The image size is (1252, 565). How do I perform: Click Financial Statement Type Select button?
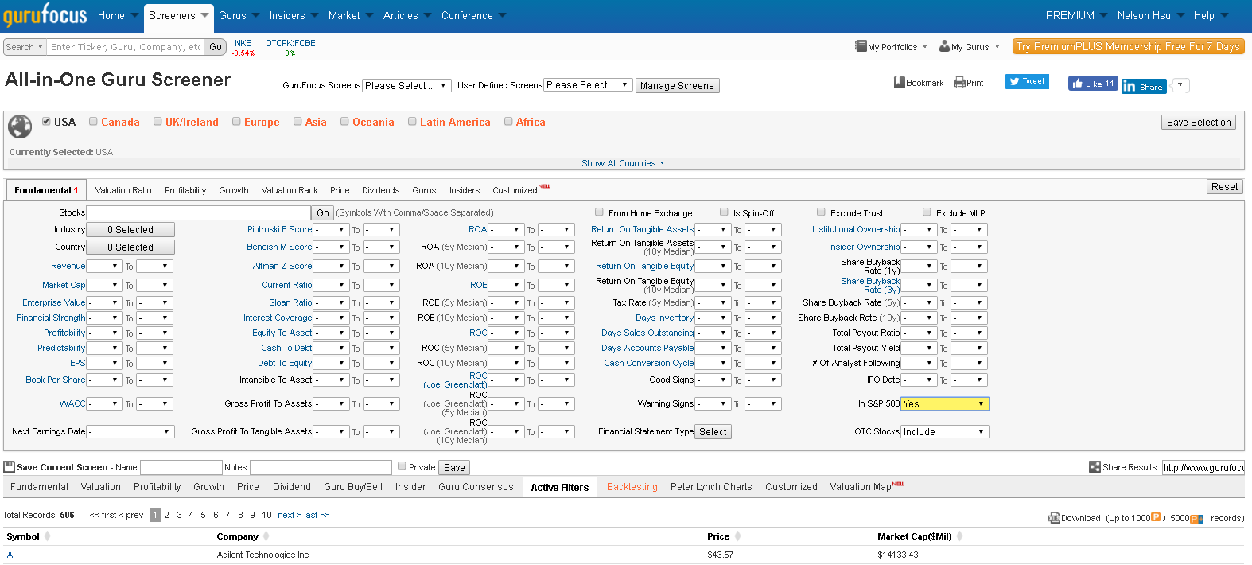713,431
